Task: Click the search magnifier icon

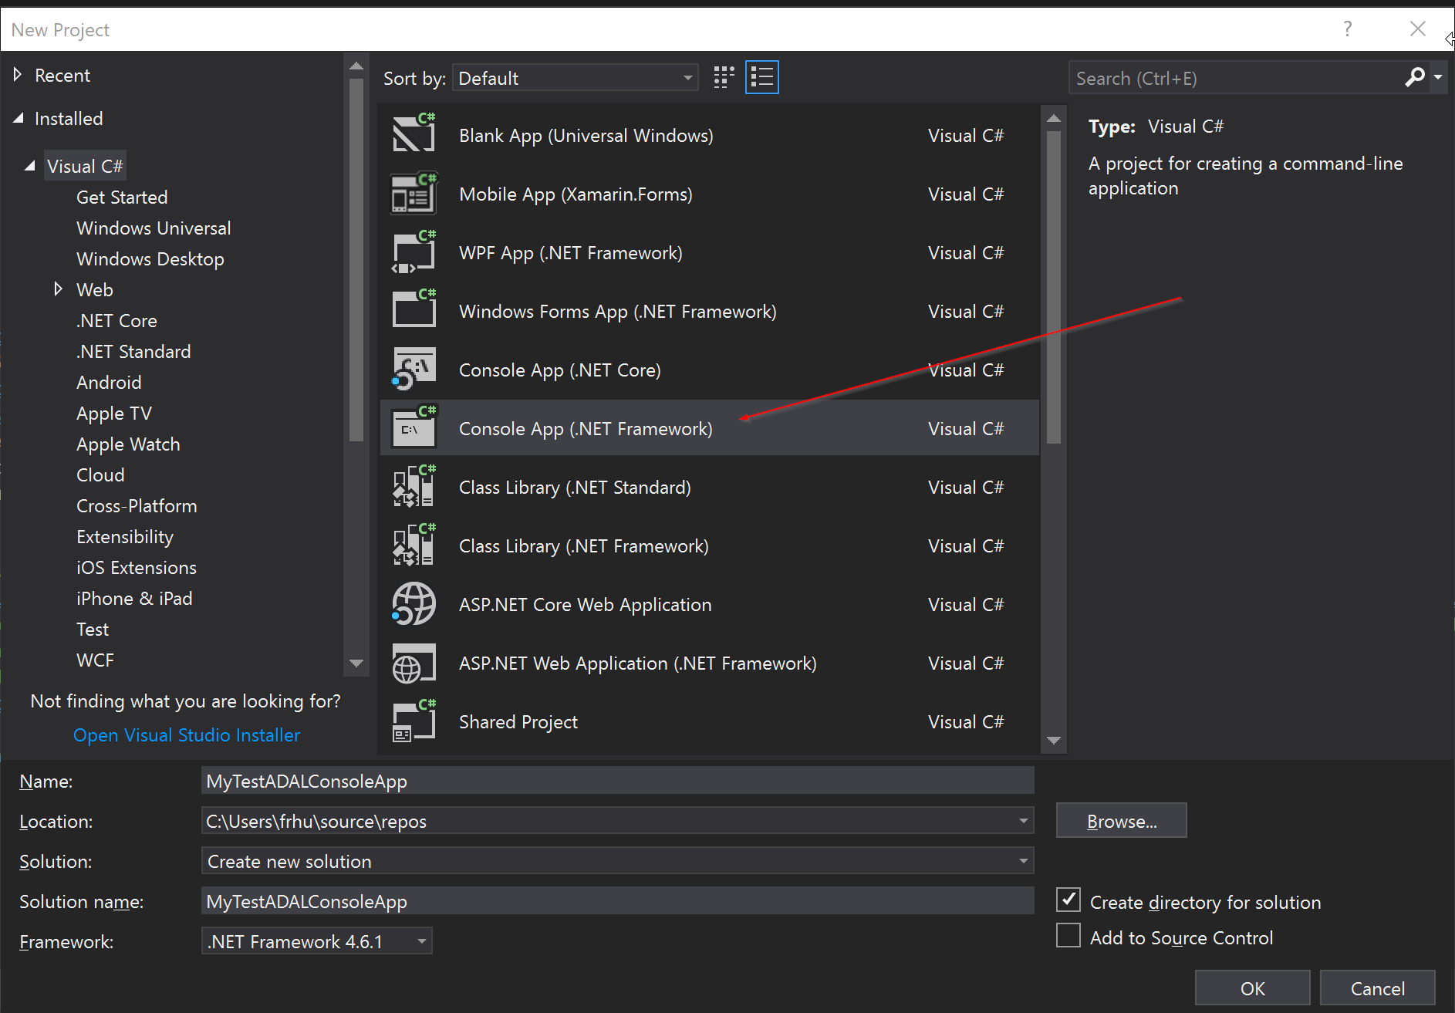Action: click(x=1415, y=77)
